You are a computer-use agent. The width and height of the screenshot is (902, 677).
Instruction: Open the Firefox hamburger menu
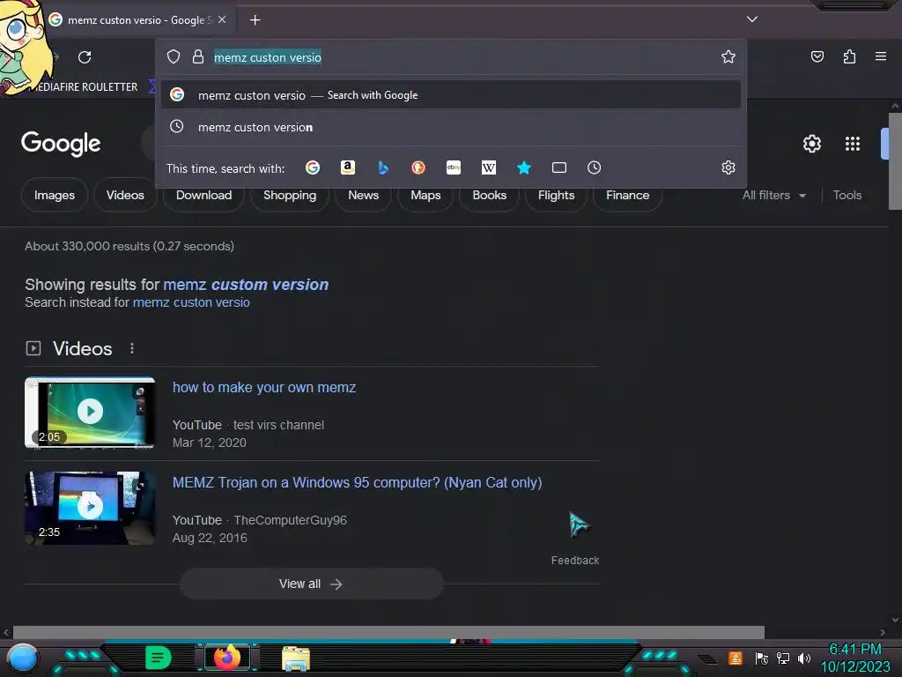pyautogui.click(x=880, y=56)
